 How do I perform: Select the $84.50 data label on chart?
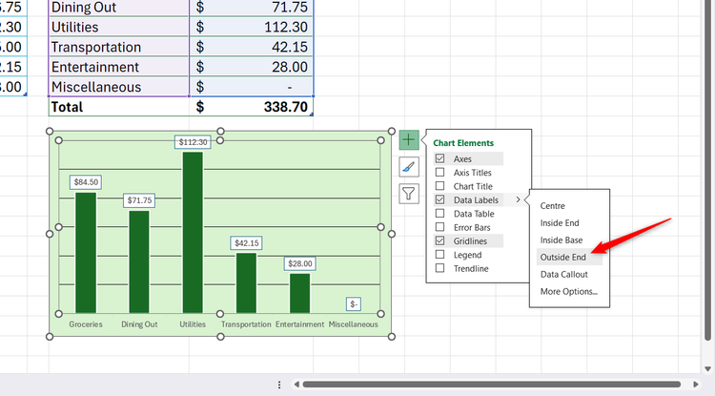point(86,182)
